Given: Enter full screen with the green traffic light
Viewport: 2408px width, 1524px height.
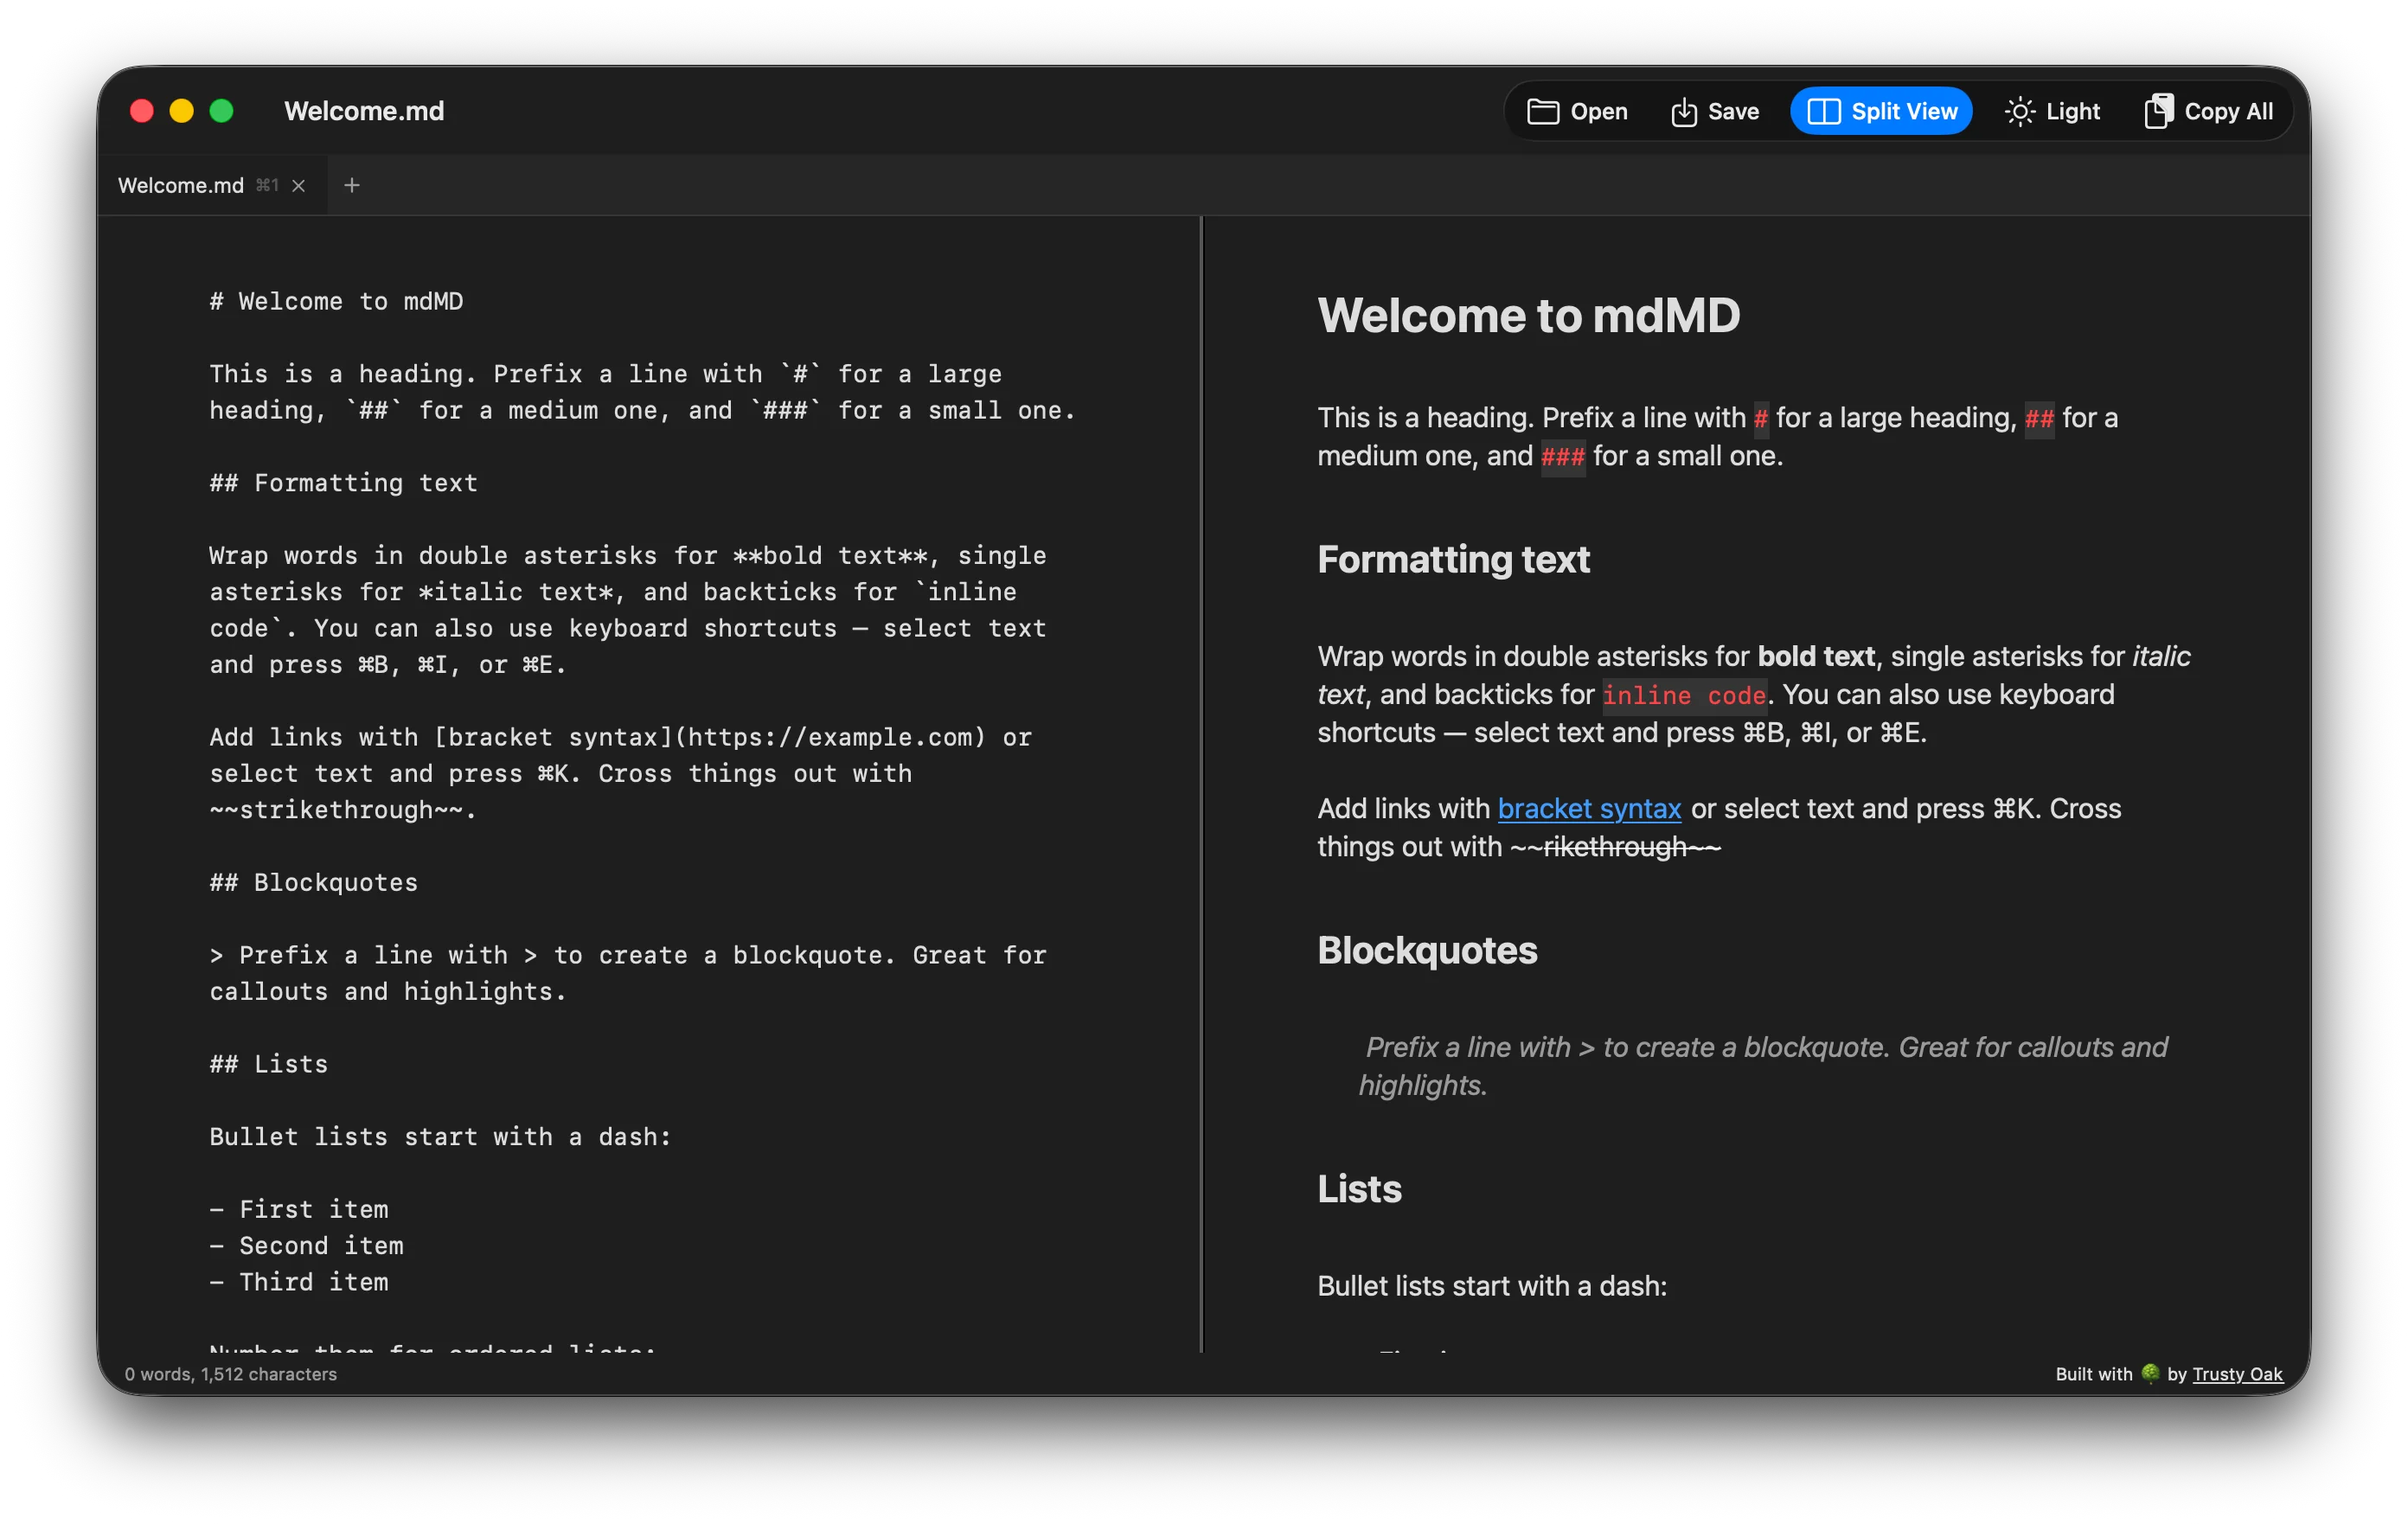Looking at the screenshot, I should (x=222, y=111).
